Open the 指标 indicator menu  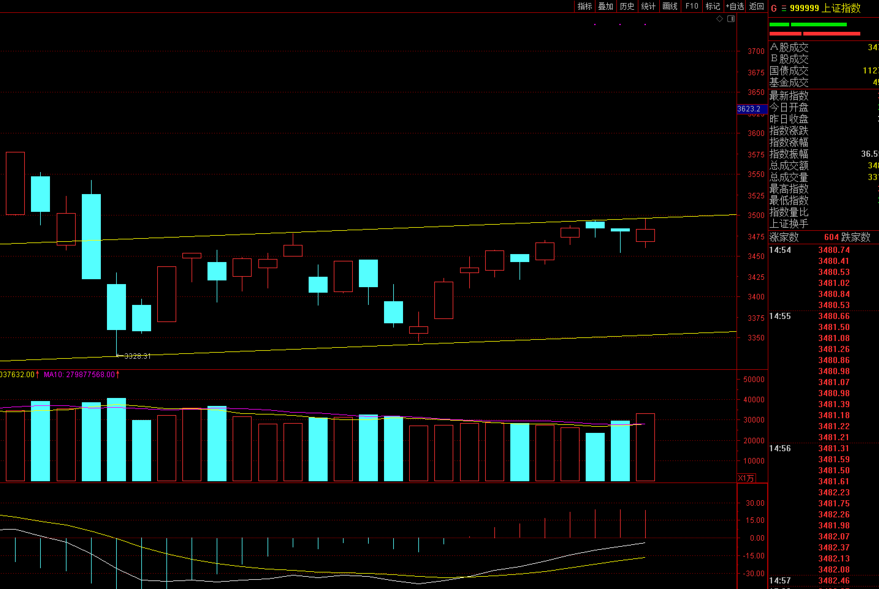(585, 6)
